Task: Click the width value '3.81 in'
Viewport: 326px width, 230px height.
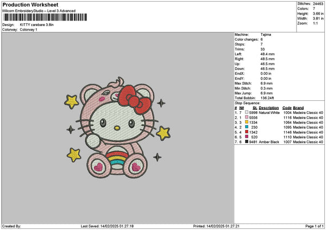Action: (318, 18)
